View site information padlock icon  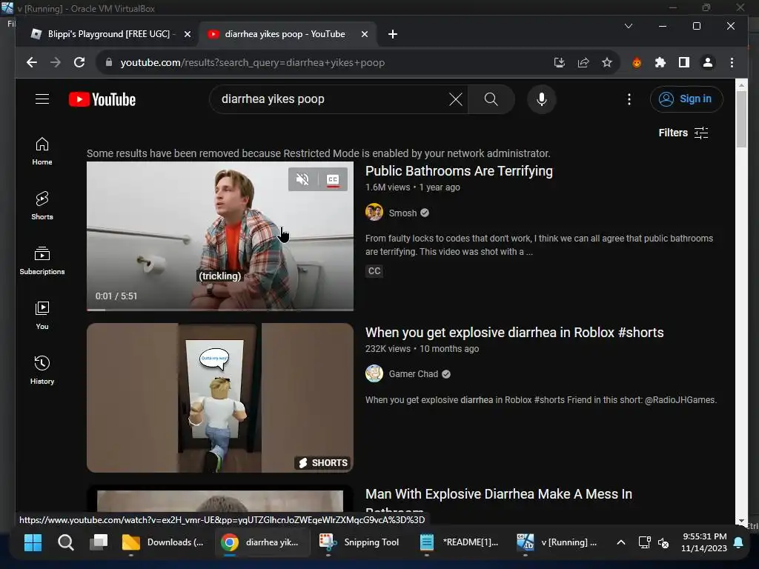click(x=108, y=62)
